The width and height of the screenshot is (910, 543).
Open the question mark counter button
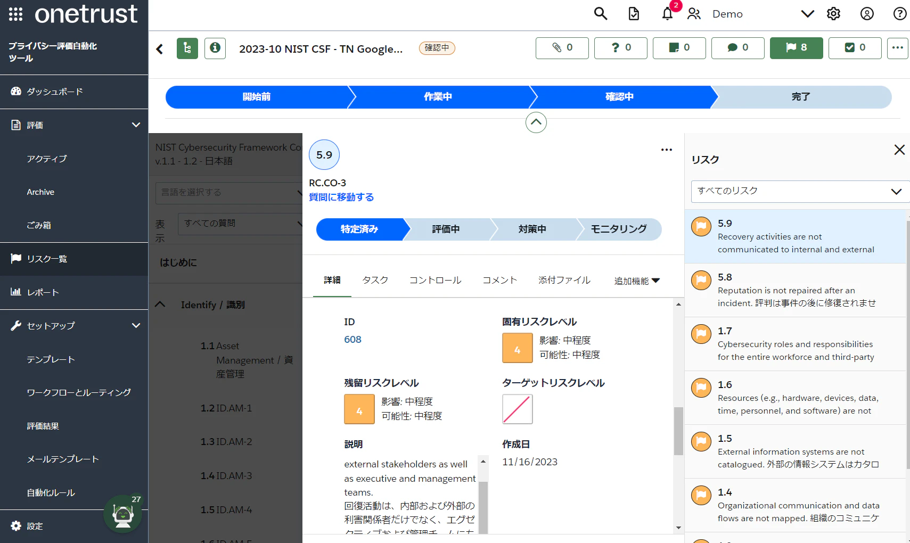[621, 48]
